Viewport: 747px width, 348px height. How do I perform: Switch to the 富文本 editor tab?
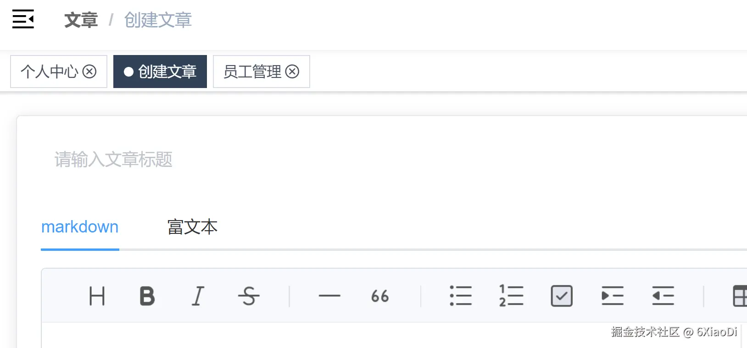pos(192,227)
